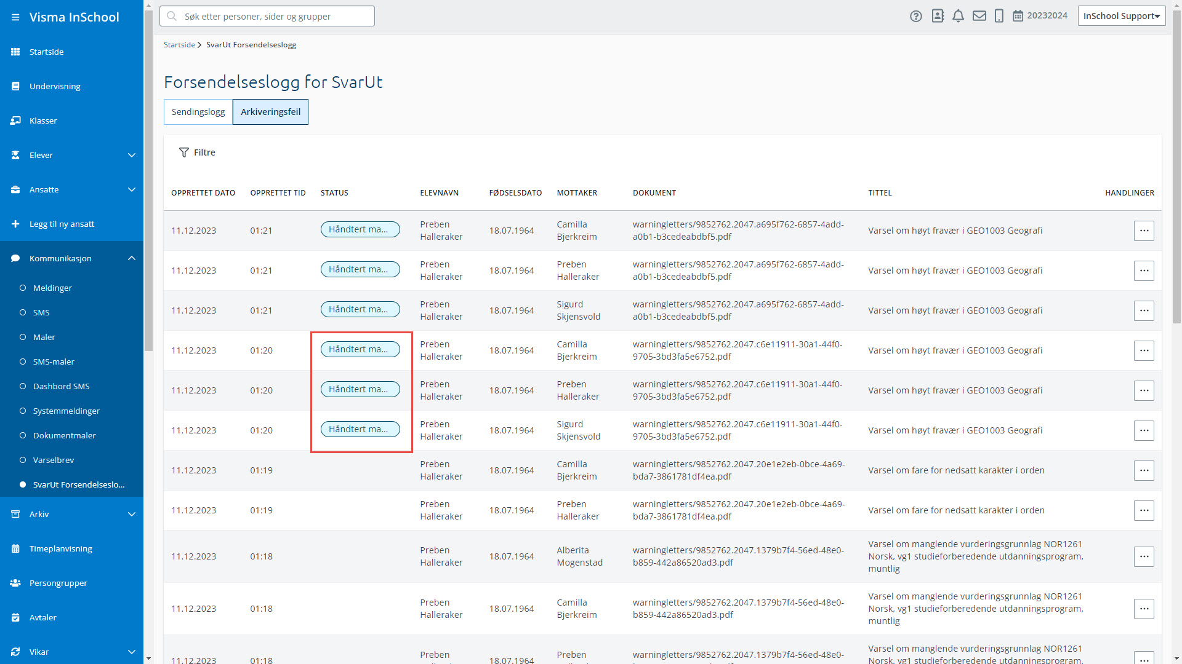Select SvarUt Forsendelseslogg sidebar item

79,484
